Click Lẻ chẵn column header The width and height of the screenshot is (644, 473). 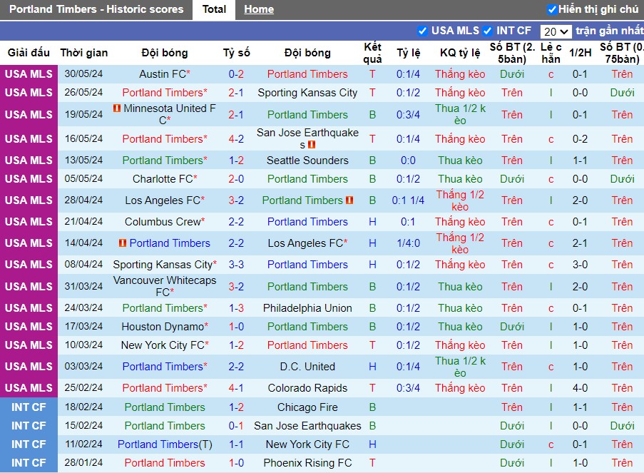click(551, 53)
